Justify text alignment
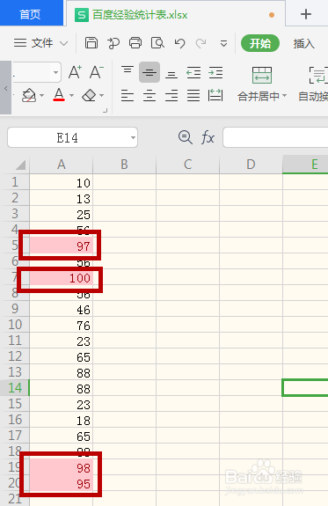328x506 pixels. tap(193, 96)
